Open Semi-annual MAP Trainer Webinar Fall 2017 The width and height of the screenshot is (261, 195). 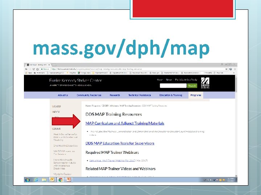point(112,160)
